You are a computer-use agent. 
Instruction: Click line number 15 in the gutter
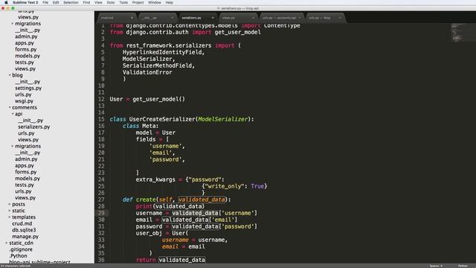pos(101,119)
